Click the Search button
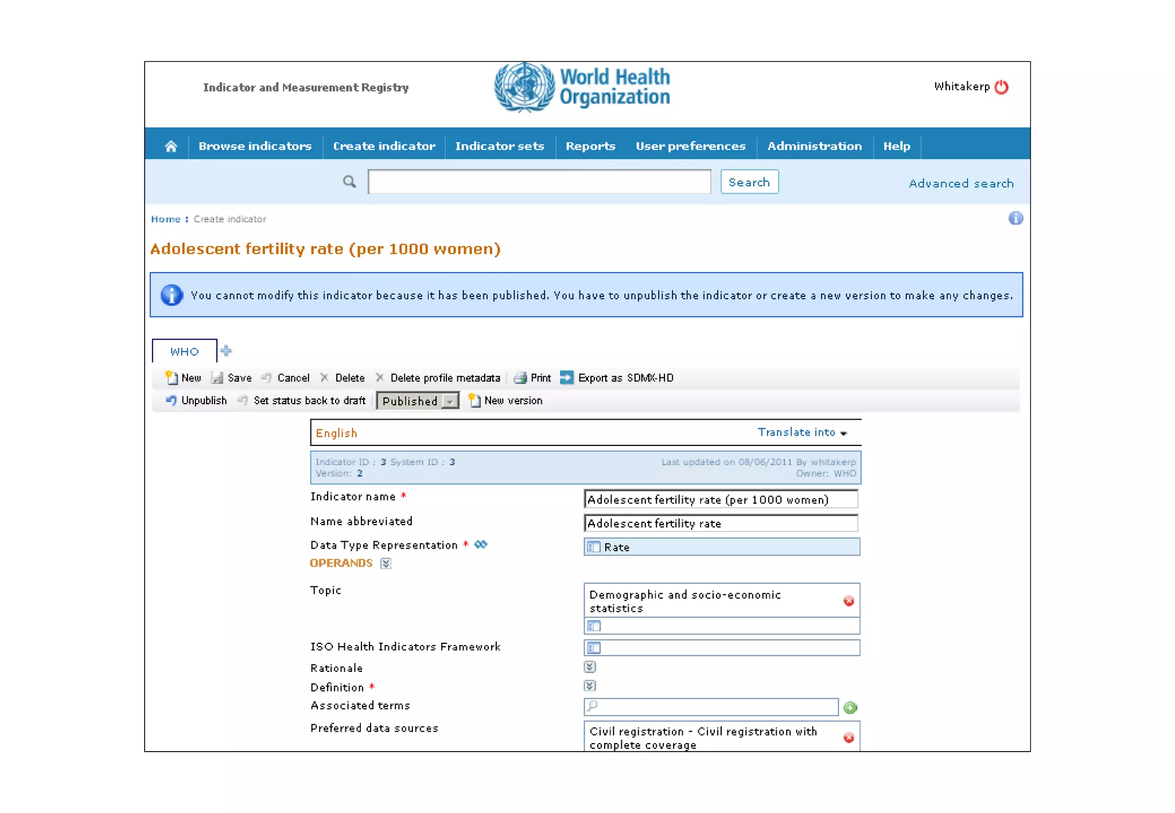 749,182
